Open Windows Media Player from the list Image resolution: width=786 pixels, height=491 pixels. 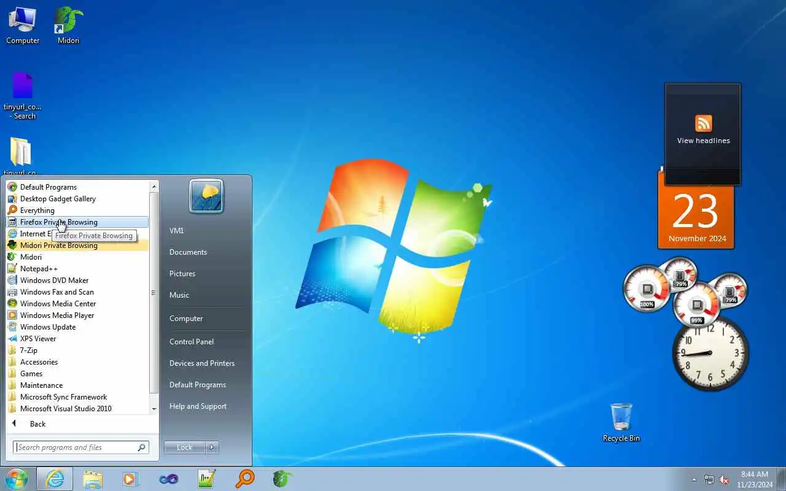[x=77, y=315]
